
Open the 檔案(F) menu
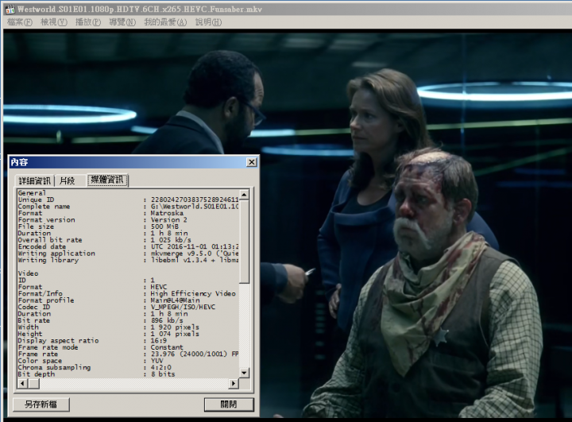19,22
